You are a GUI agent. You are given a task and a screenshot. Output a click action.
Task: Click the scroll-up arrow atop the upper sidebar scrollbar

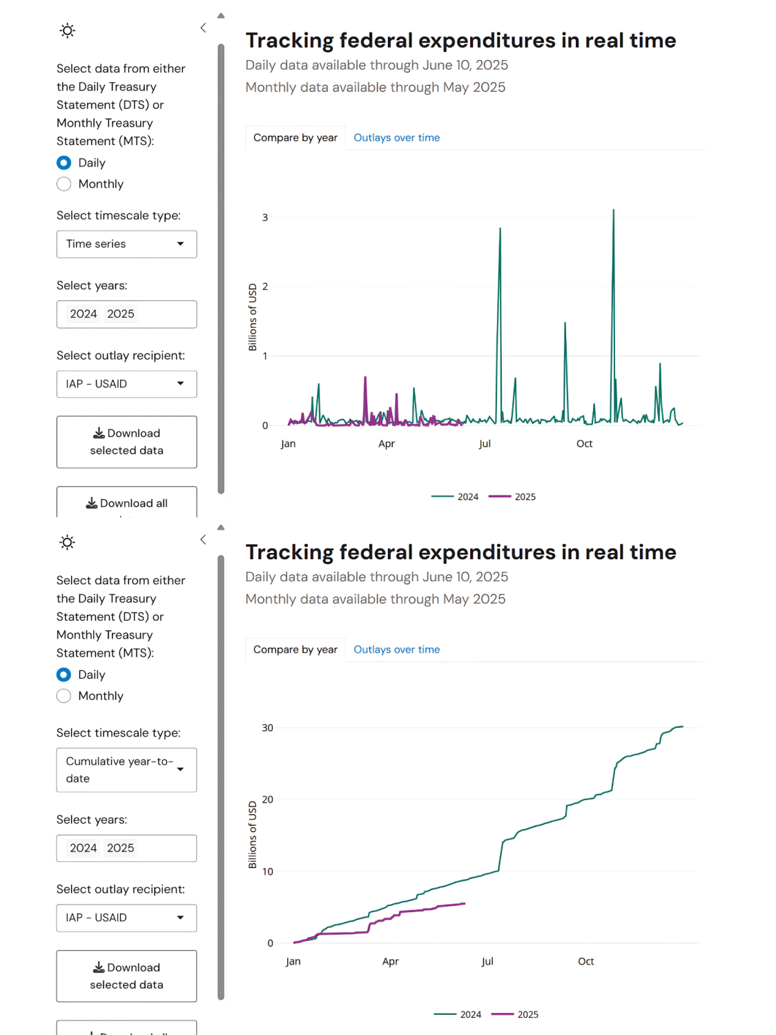point(221,15)
